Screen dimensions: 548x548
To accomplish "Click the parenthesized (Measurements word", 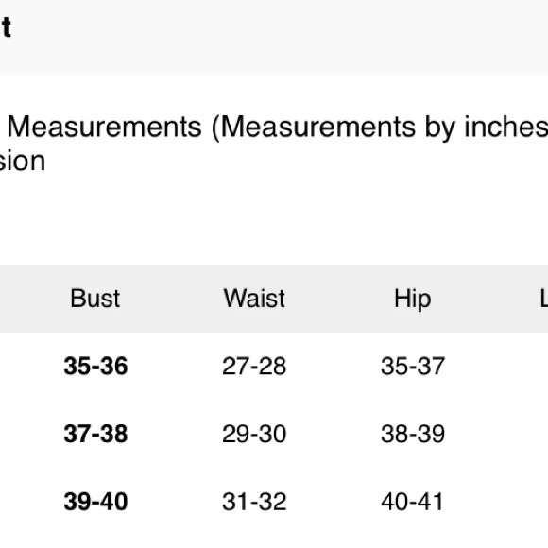I will [x=314, y=128].
